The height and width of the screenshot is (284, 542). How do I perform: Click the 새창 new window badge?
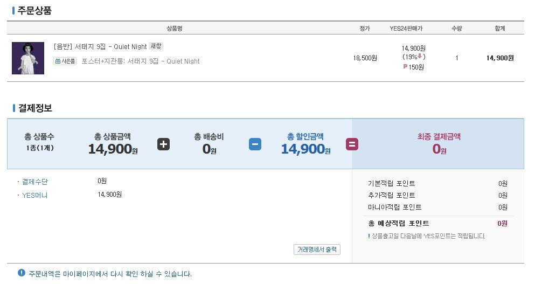156,46
